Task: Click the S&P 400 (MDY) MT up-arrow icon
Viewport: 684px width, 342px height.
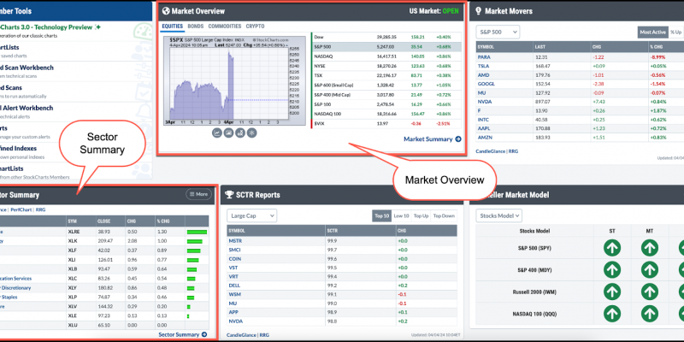Action: [650, 270]
